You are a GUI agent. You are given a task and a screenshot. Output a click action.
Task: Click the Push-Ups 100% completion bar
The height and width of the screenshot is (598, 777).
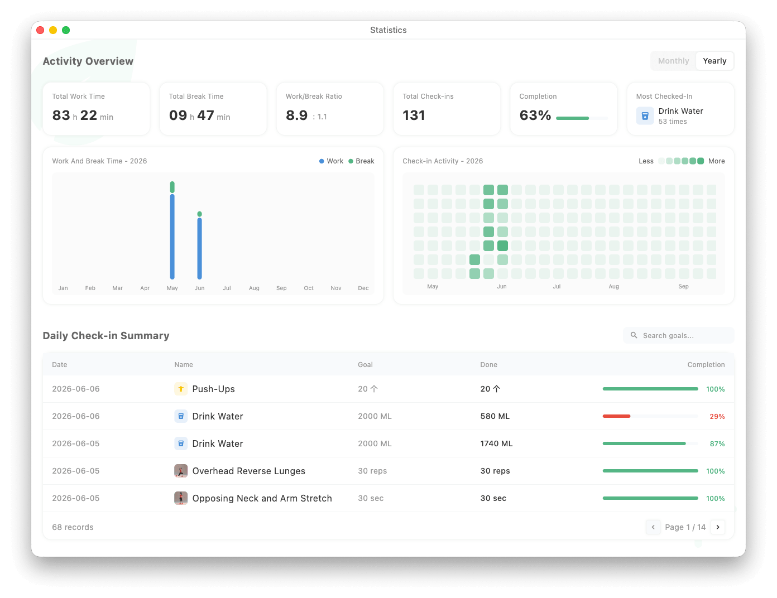pos(650,389)
